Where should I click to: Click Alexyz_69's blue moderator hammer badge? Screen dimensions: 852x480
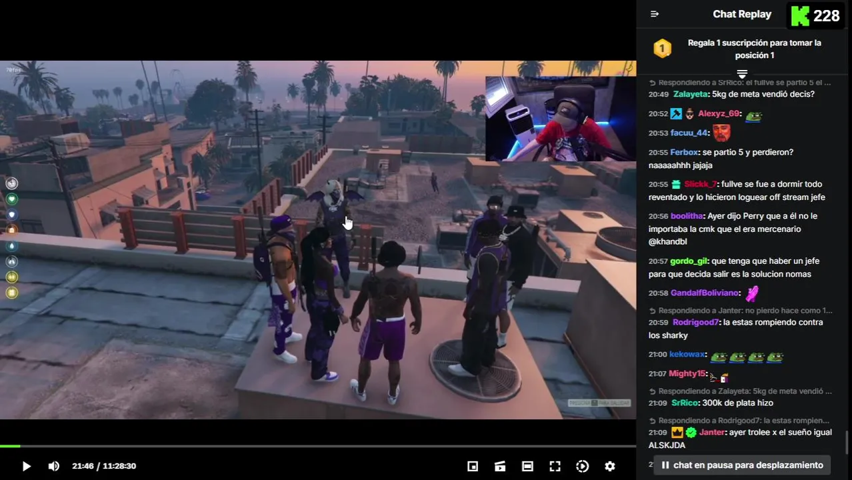coord(676,114)
